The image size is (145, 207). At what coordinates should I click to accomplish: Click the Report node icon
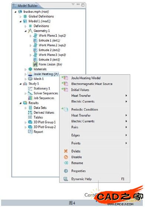point(30,131)
